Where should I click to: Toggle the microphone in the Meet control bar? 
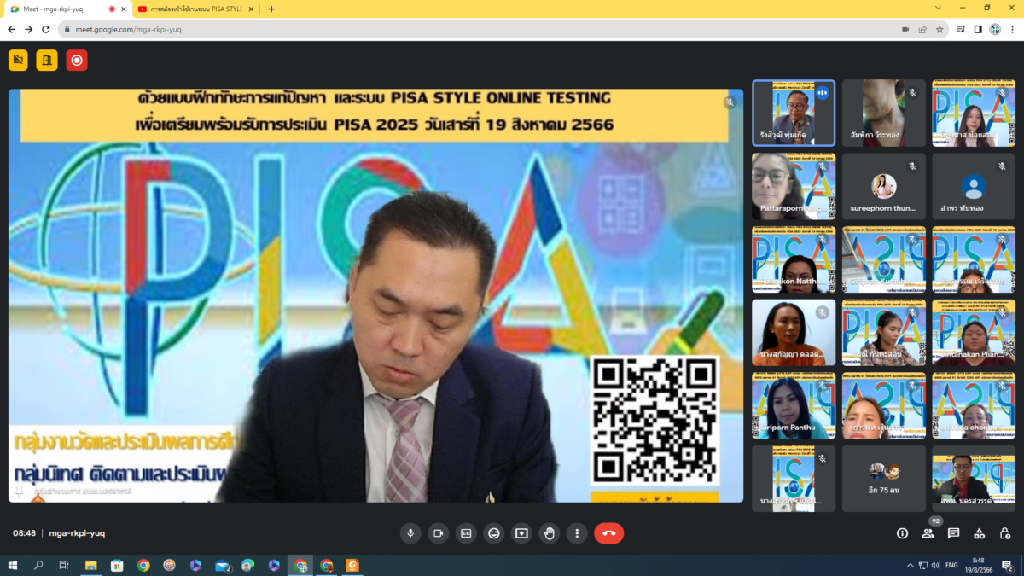click(x=410, y=533)
